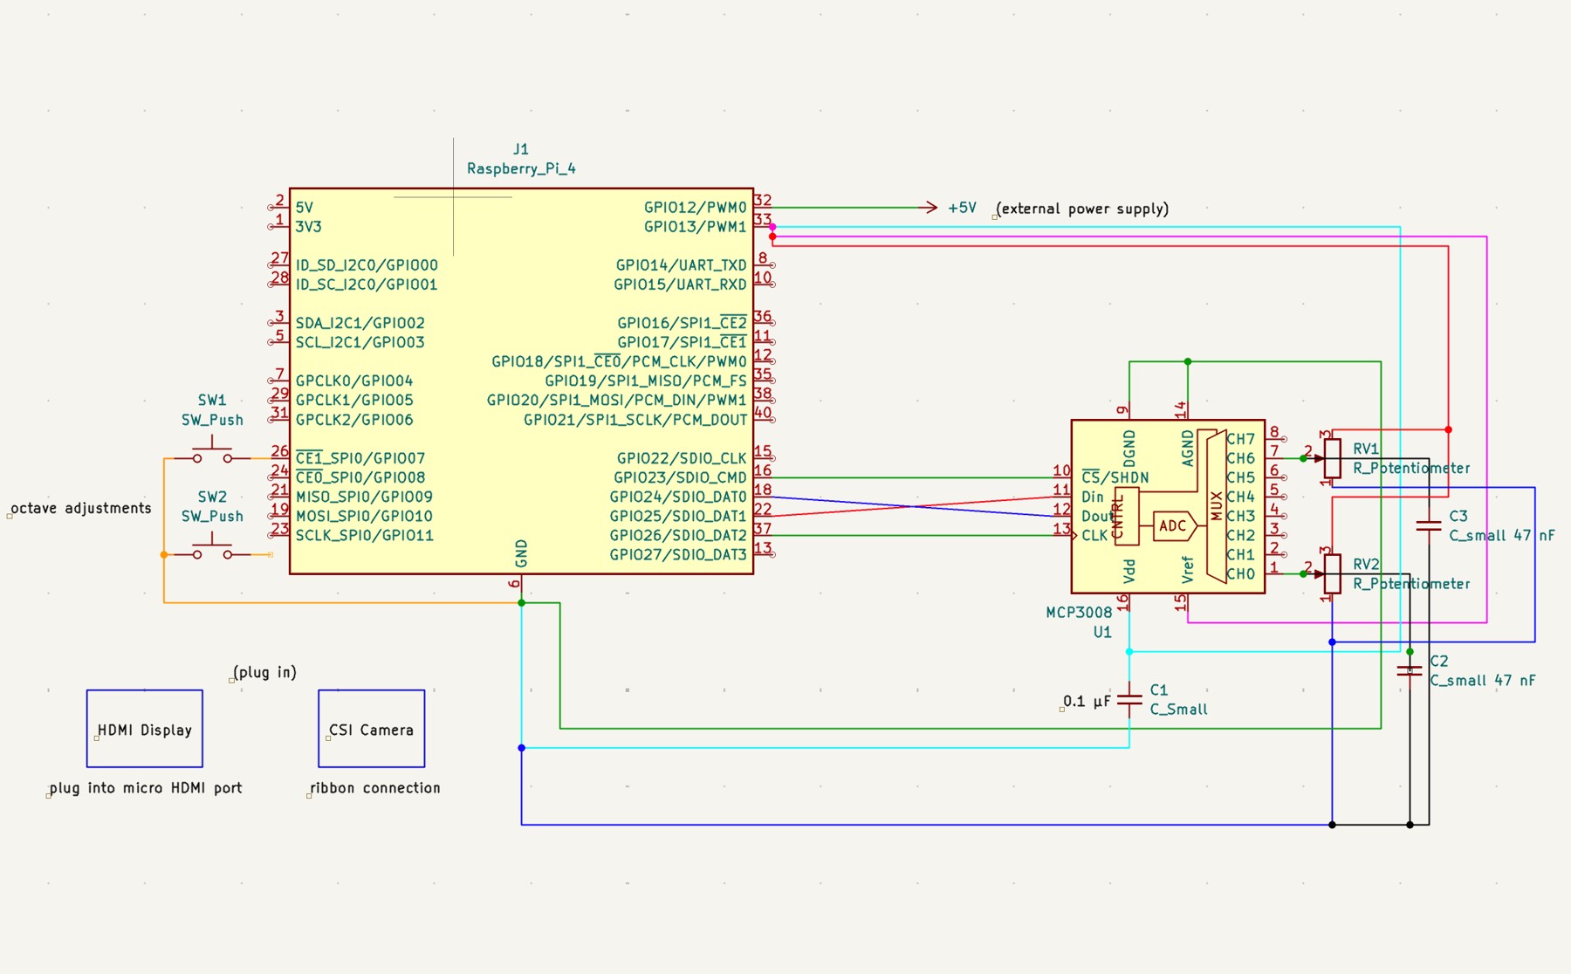This screenshot has width=1571, height=974.
Task: Click the octave adjustments note
Action: pyautogui.click(x=81, y=508)
